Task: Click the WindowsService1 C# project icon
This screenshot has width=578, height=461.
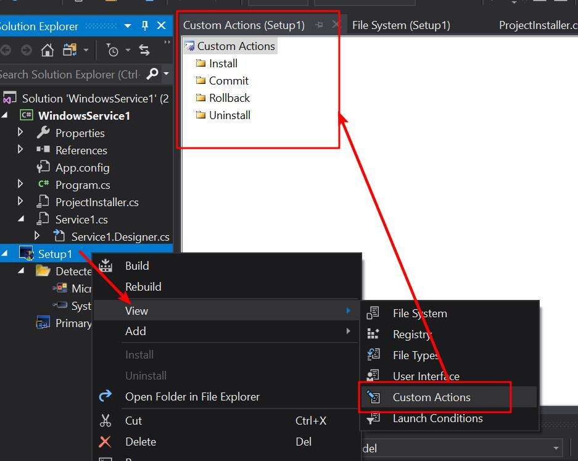Action: [x=27, y=115]
